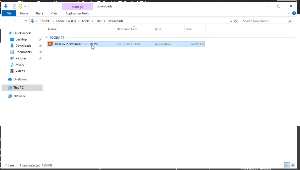Click the Search Downloads input field

point(264,21)
